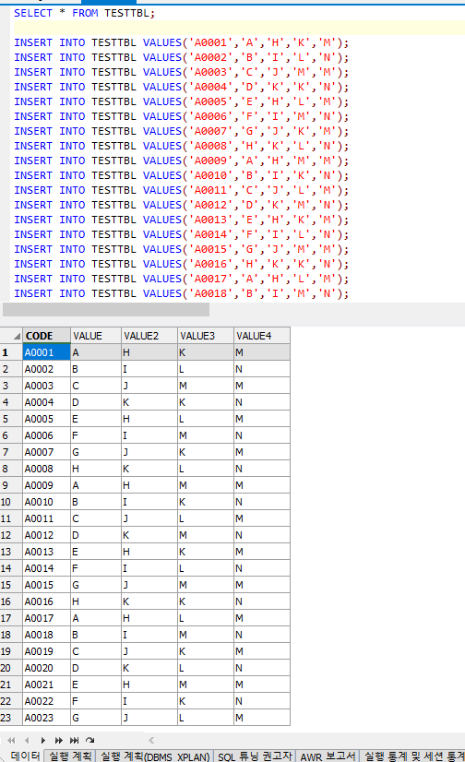Select grid cell A0016 in CODE column
The width and height of the screenshot is (465, 762).
[x=46, y=601]
